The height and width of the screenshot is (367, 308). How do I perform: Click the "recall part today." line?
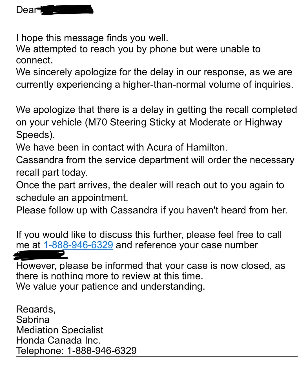click(52, 172)
